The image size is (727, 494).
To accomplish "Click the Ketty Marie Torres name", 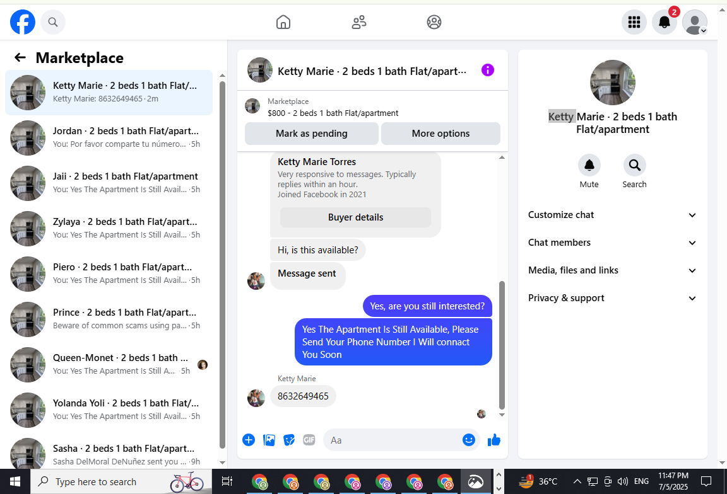I will click(x=317, y=161).
